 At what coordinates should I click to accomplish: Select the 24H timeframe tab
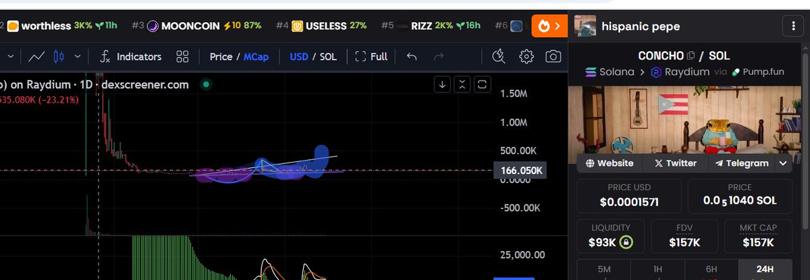point(765,269)
